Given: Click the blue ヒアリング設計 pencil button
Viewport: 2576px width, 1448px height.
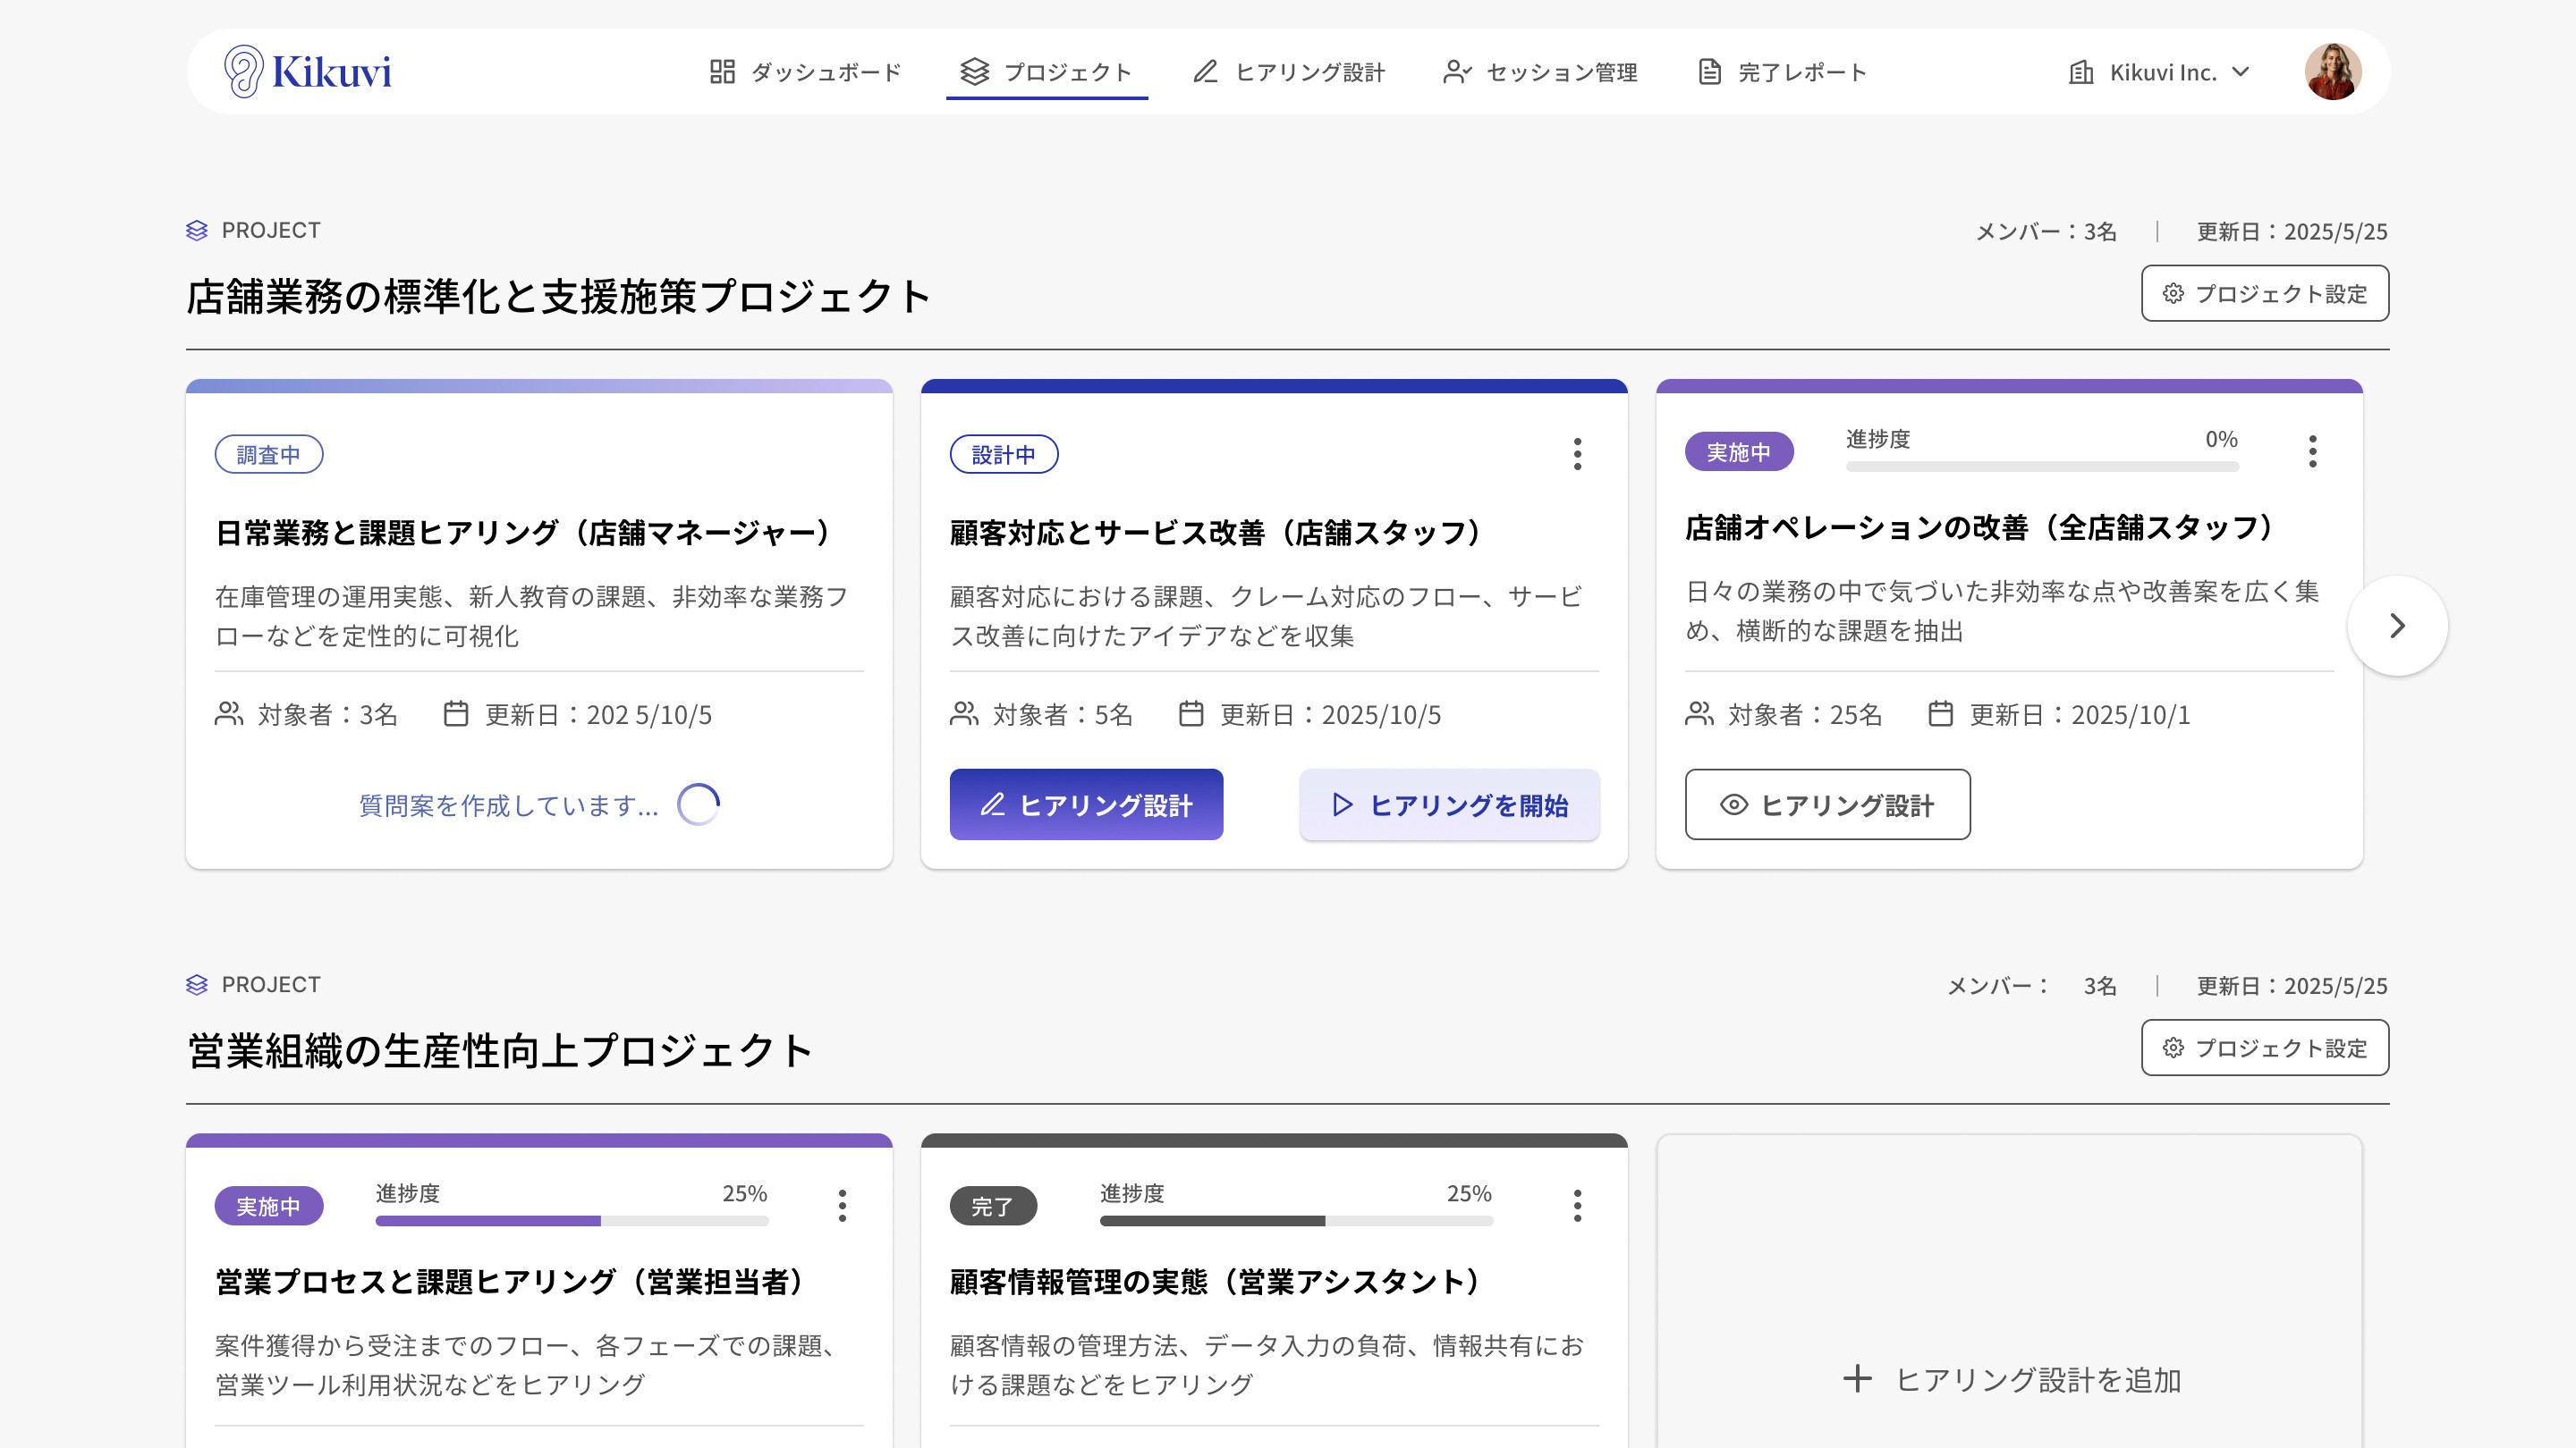Looking at the screenshot, I should [x=1086, y=804].
